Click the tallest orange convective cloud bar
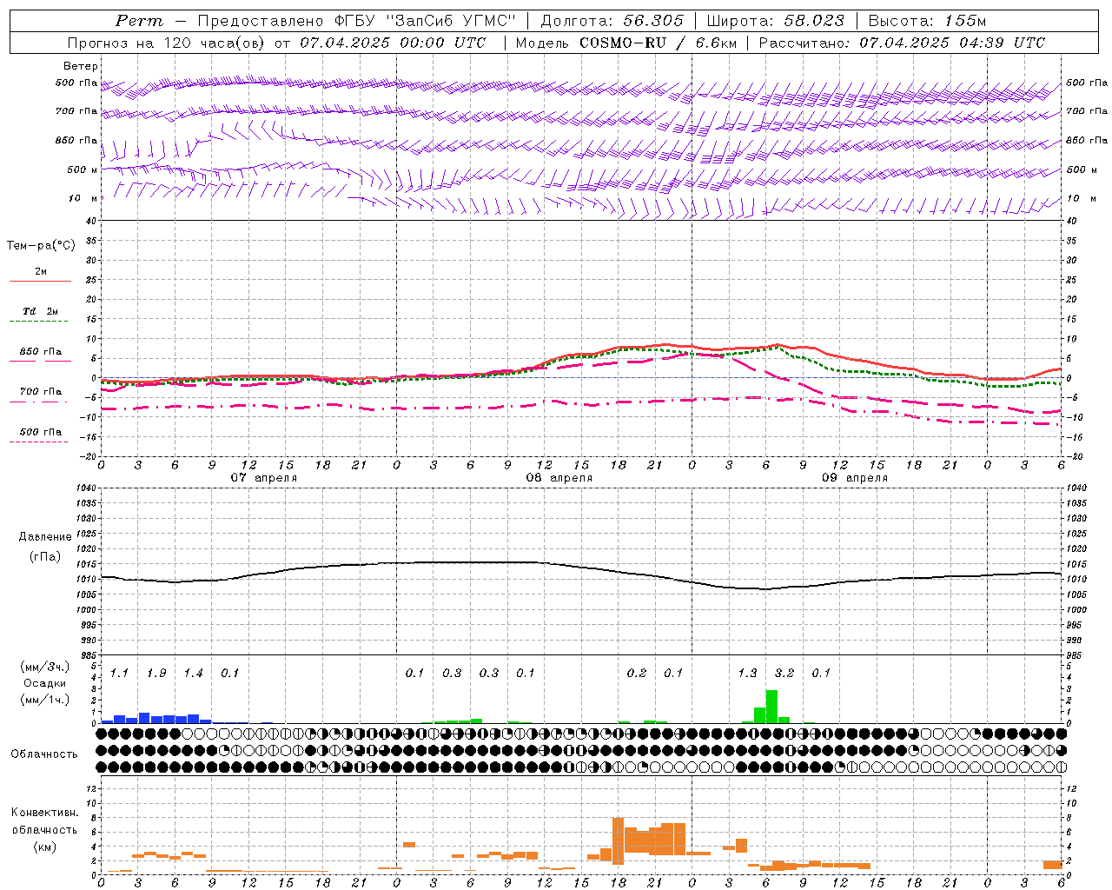 coord(618,840)
